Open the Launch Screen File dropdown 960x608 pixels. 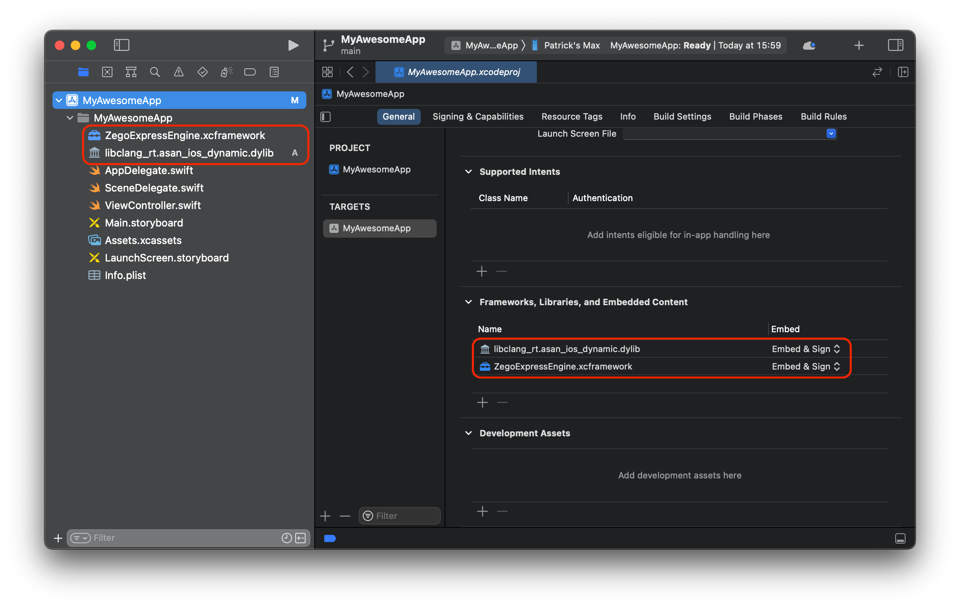[x=831, y=134]
